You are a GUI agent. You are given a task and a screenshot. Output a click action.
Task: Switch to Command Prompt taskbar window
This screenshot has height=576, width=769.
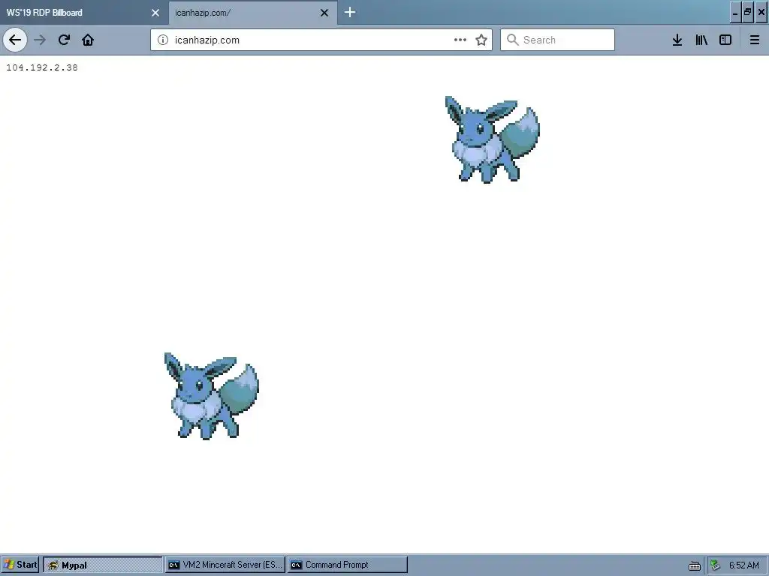point(347,565)
